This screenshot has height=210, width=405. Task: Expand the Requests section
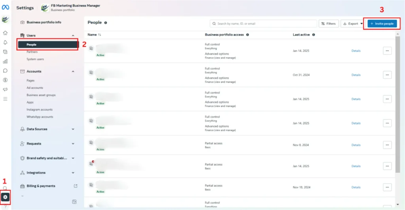(73, 144)
